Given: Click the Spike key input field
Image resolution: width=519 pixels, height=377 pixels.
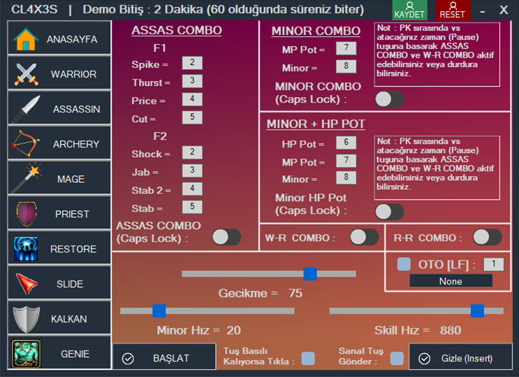Looking at the screenshot, I should pyautogui.click(x=192, y=64).
